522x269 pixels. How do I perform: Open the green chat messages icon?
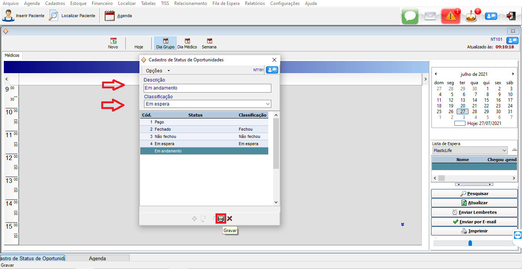tap(410, 16)
